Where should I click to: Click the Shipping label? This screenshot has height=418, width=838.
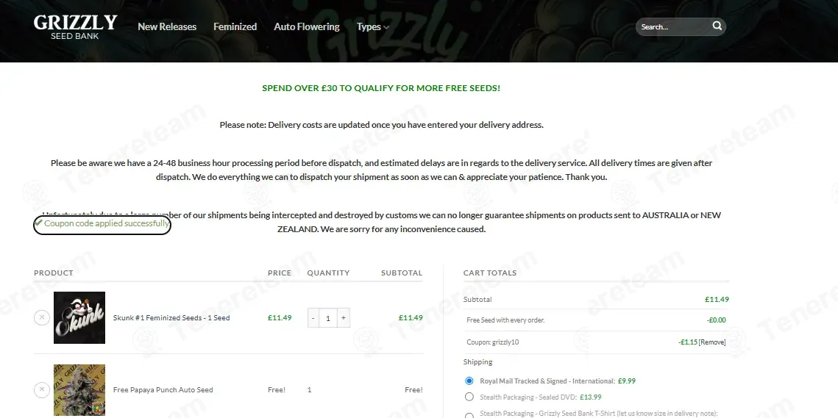(477, 362)
